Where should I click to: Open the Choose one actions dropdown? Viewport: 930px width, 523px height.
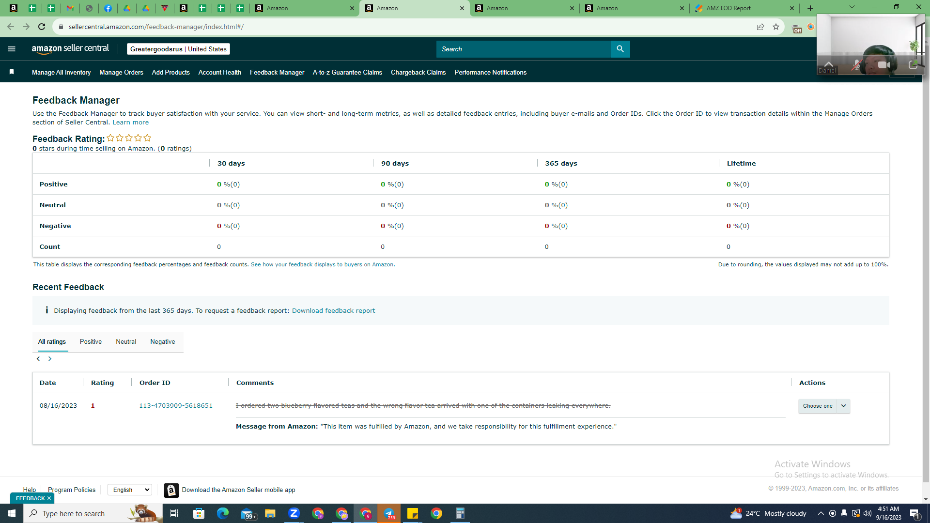tap(824, 406)
